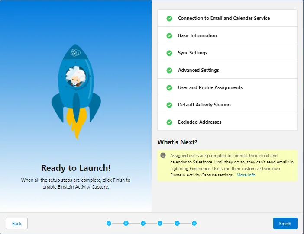Click the green check beside Sync Settings

point(169,53)
